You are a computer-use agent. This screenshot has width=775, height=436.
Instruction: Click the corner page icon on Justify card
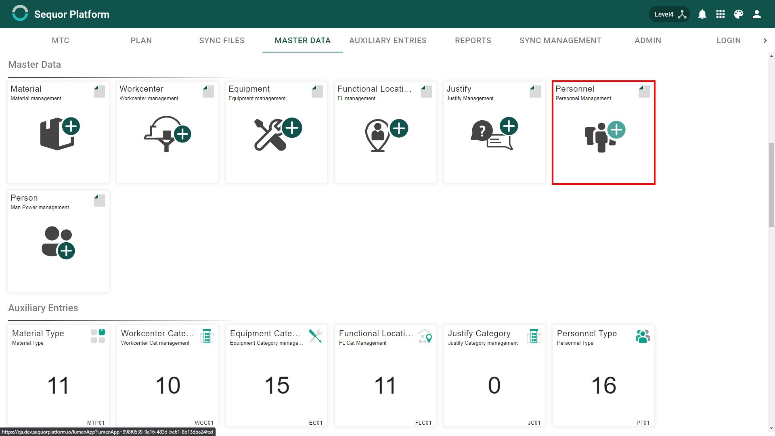pyautogui.click(x=535, y=91)
